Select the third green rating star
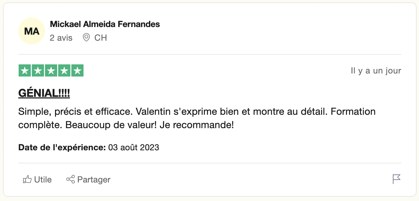Screen dimensions: 419x201 pyautogui.click(x=51, y=71)
